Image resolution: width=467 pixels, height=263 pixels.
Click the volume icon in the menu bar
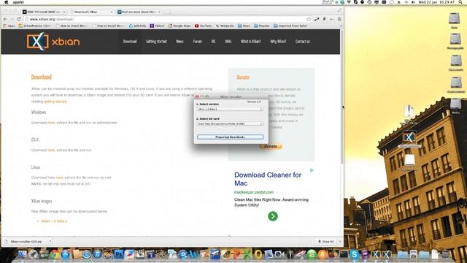tap(413, 2)
